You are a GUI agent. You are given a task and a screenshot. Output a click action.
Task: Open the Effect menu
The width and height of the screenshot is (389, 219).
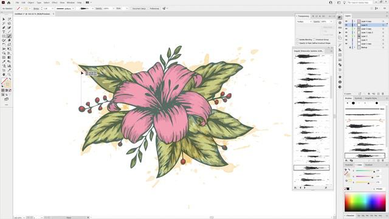(x=55, y=2)
